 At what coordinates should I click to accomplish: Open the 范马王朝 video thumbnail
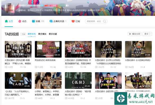pos(18,49)
